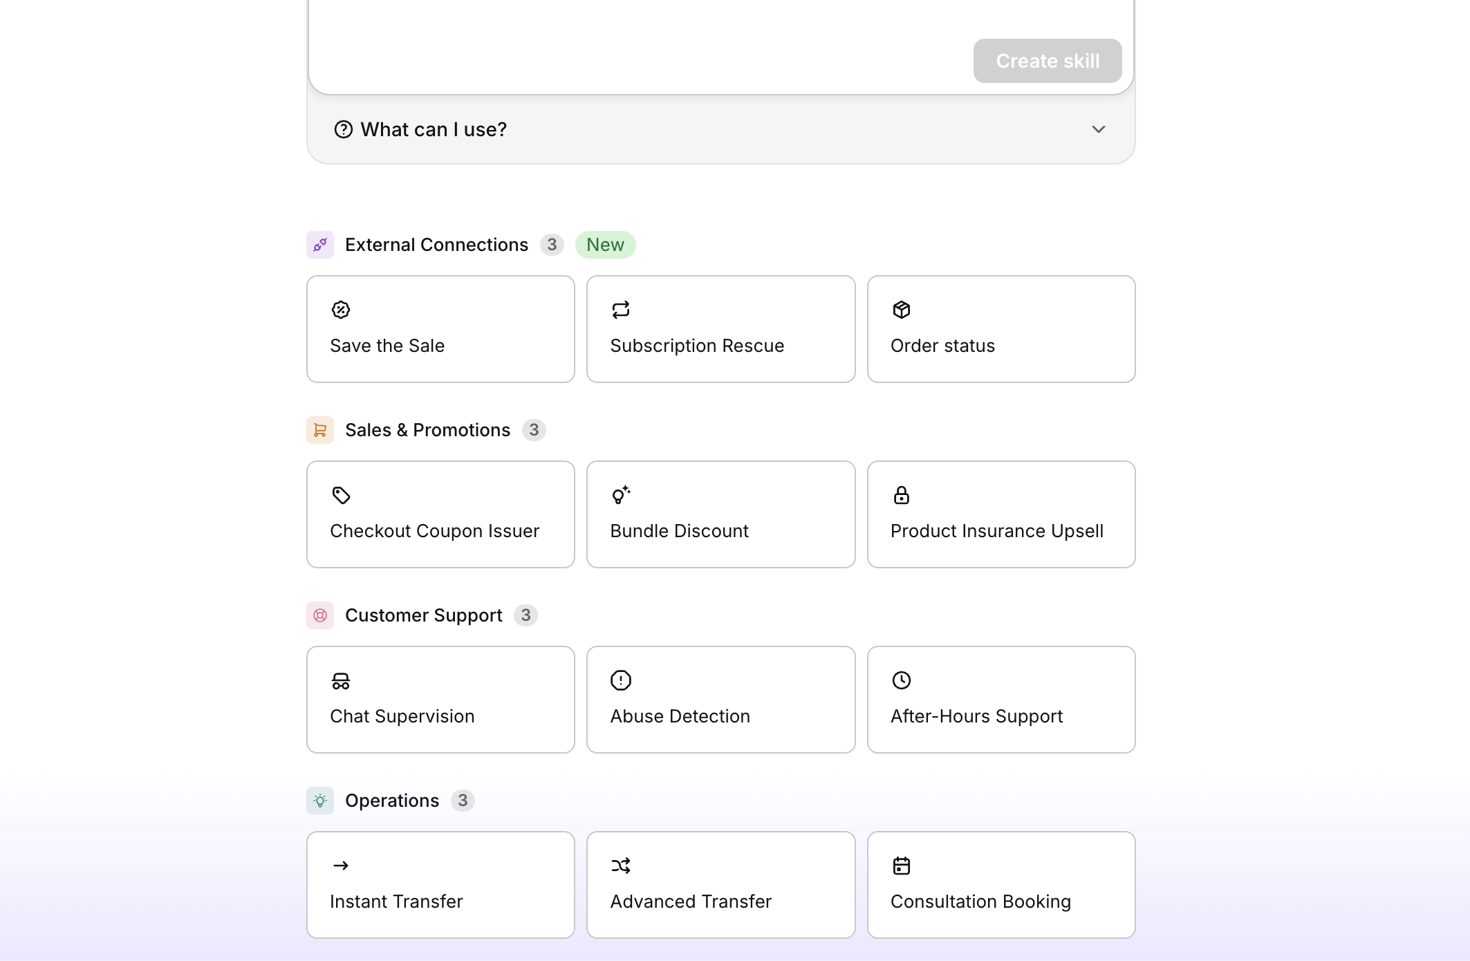Click the Abuse Detection alert icon
The image size is (1470, 961).
point(621,680)
